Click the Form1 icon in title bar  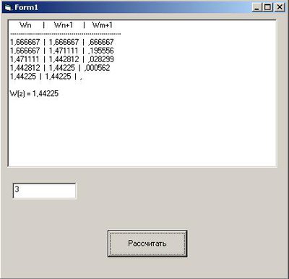click(9, 7)
